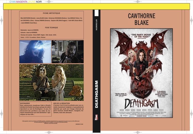Open the corpse-paint man by house thumbnail
The height and width of the screenshot is (134, 193).
(x=68, y=52)
